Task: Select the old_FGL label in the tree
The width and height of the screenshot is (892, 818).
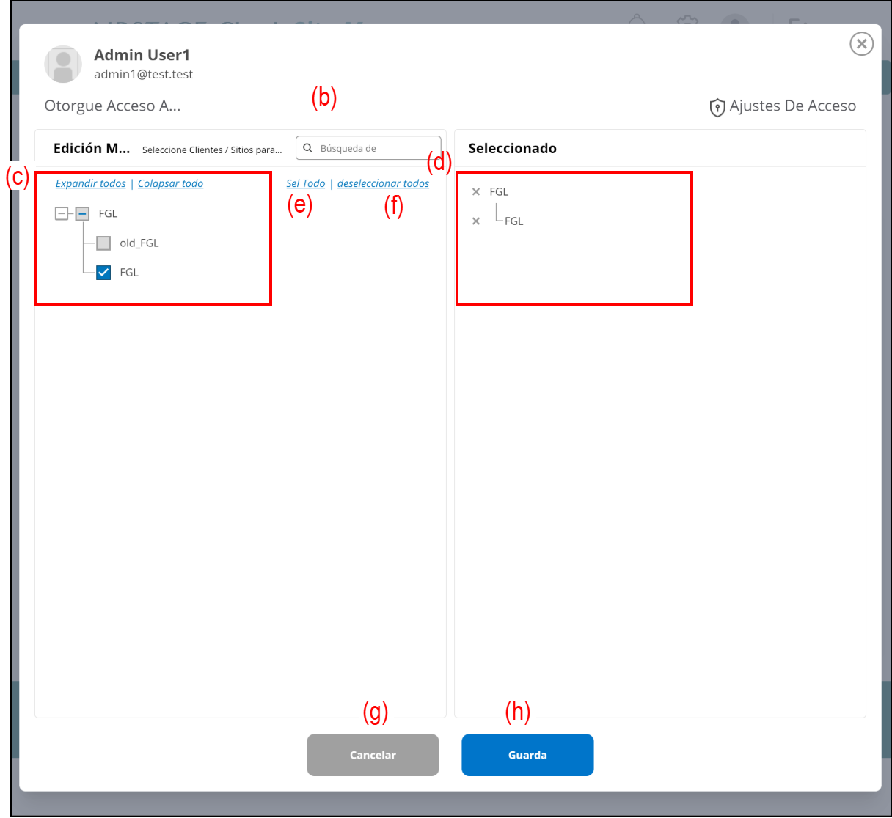Action: point(139,243)
